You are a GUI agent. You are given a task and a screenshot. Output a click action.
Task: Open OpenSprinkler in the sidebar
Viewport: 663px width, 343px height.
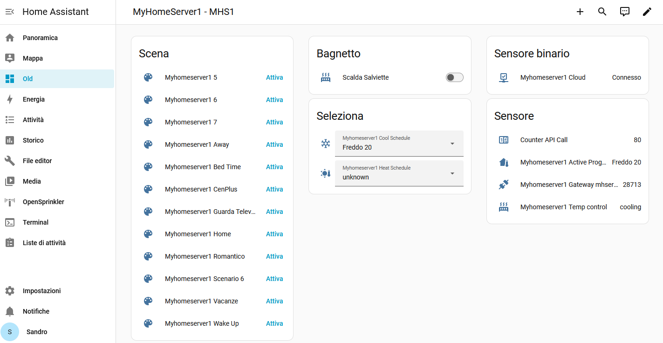[x=58, y=202]
